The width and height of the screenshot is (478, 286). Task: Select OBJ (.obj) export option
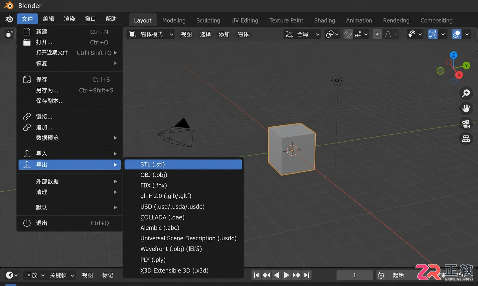pos(183,175)
